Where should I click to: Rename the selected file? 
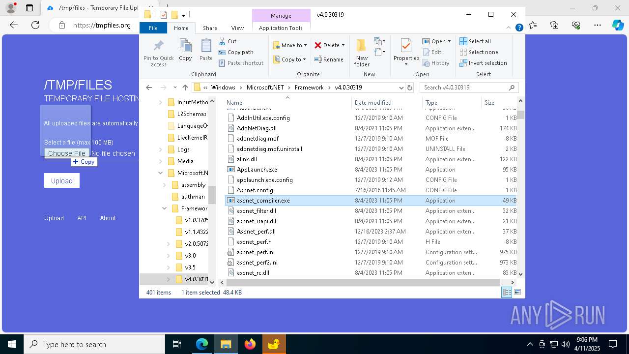coord(329,59)
